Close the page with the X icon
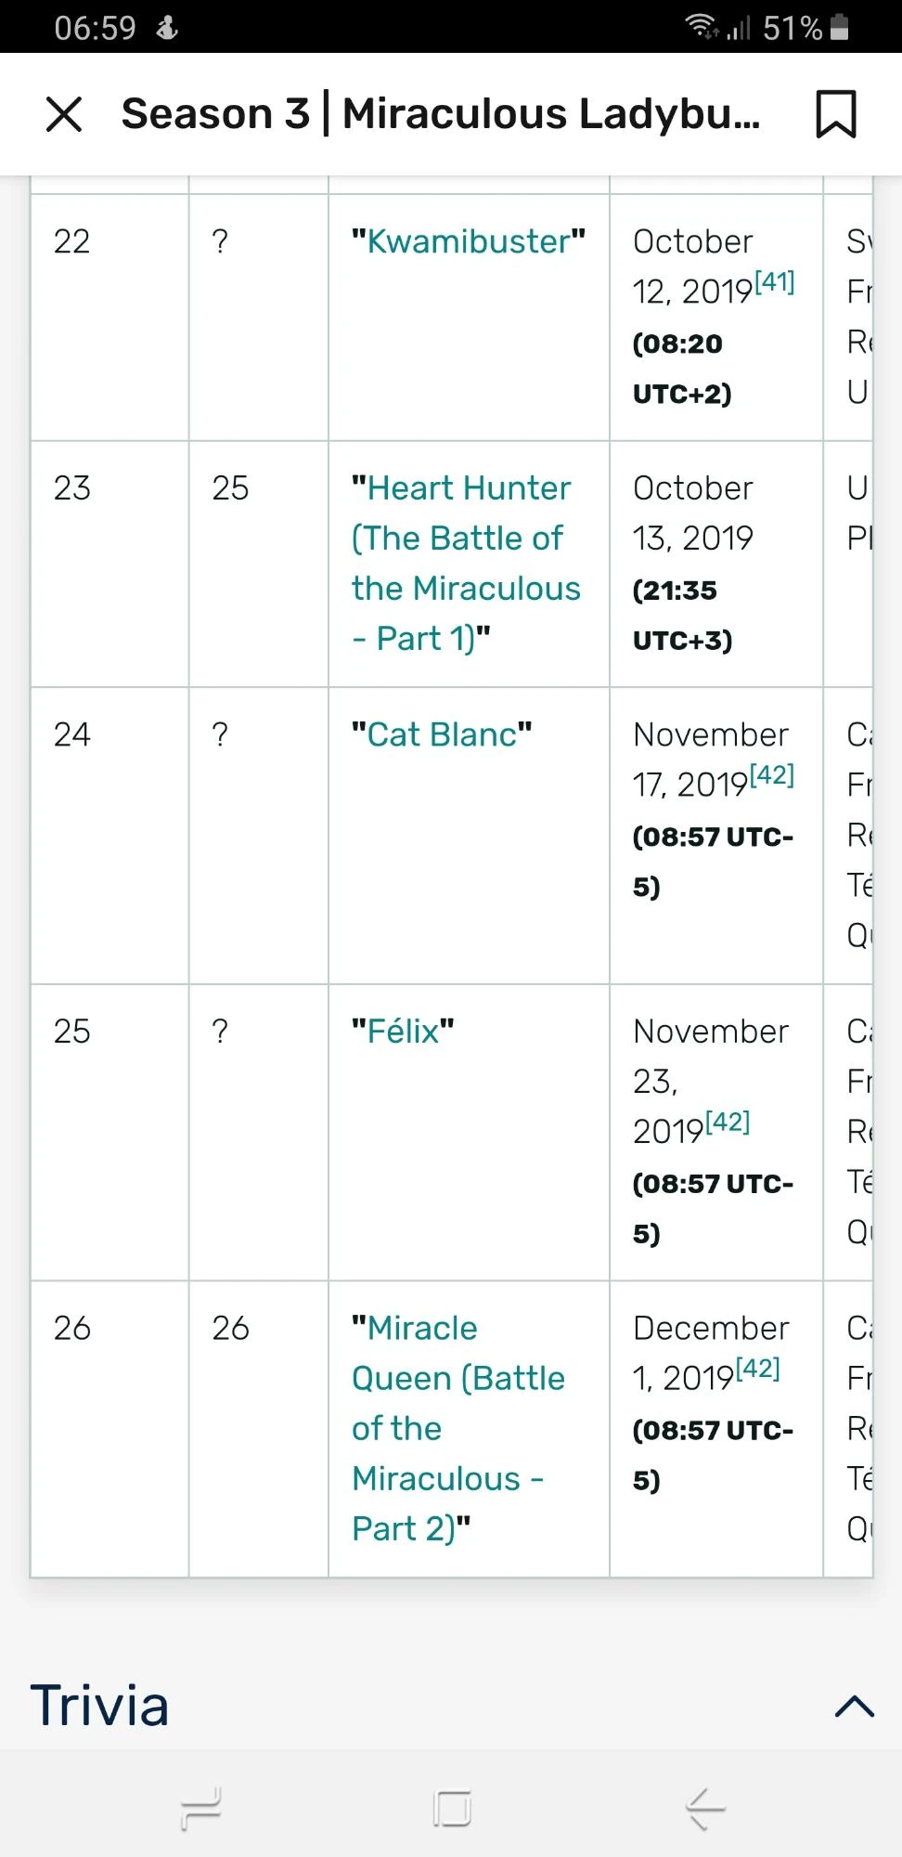Screen dimensions: 902x1857 click(64, 114)
